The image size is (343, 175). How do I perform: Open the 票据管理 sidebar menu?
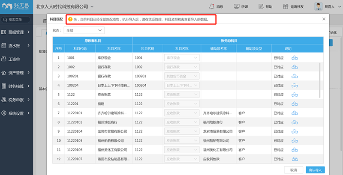(16, 32)
